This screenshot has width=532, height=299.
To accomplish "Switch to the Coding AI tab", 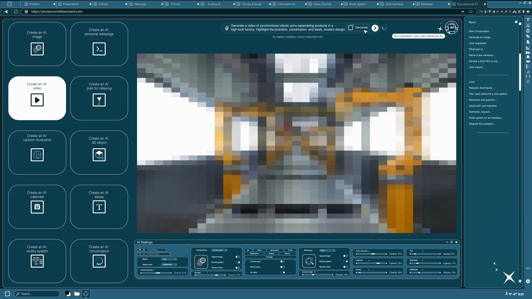I will pyautogui.click(x=214, y=4).
